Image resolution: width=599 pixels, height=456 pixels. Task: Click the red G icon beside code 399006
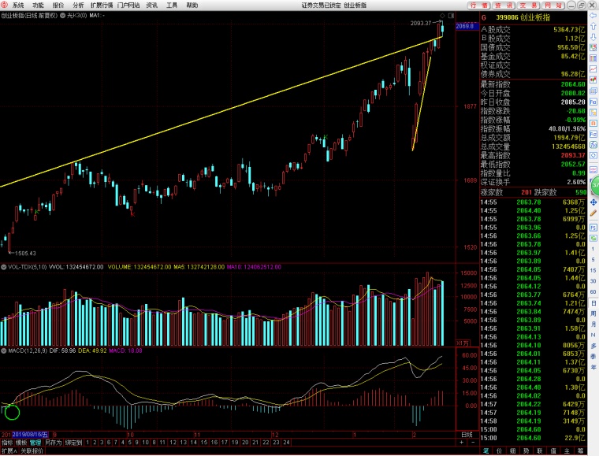[484, 16]
